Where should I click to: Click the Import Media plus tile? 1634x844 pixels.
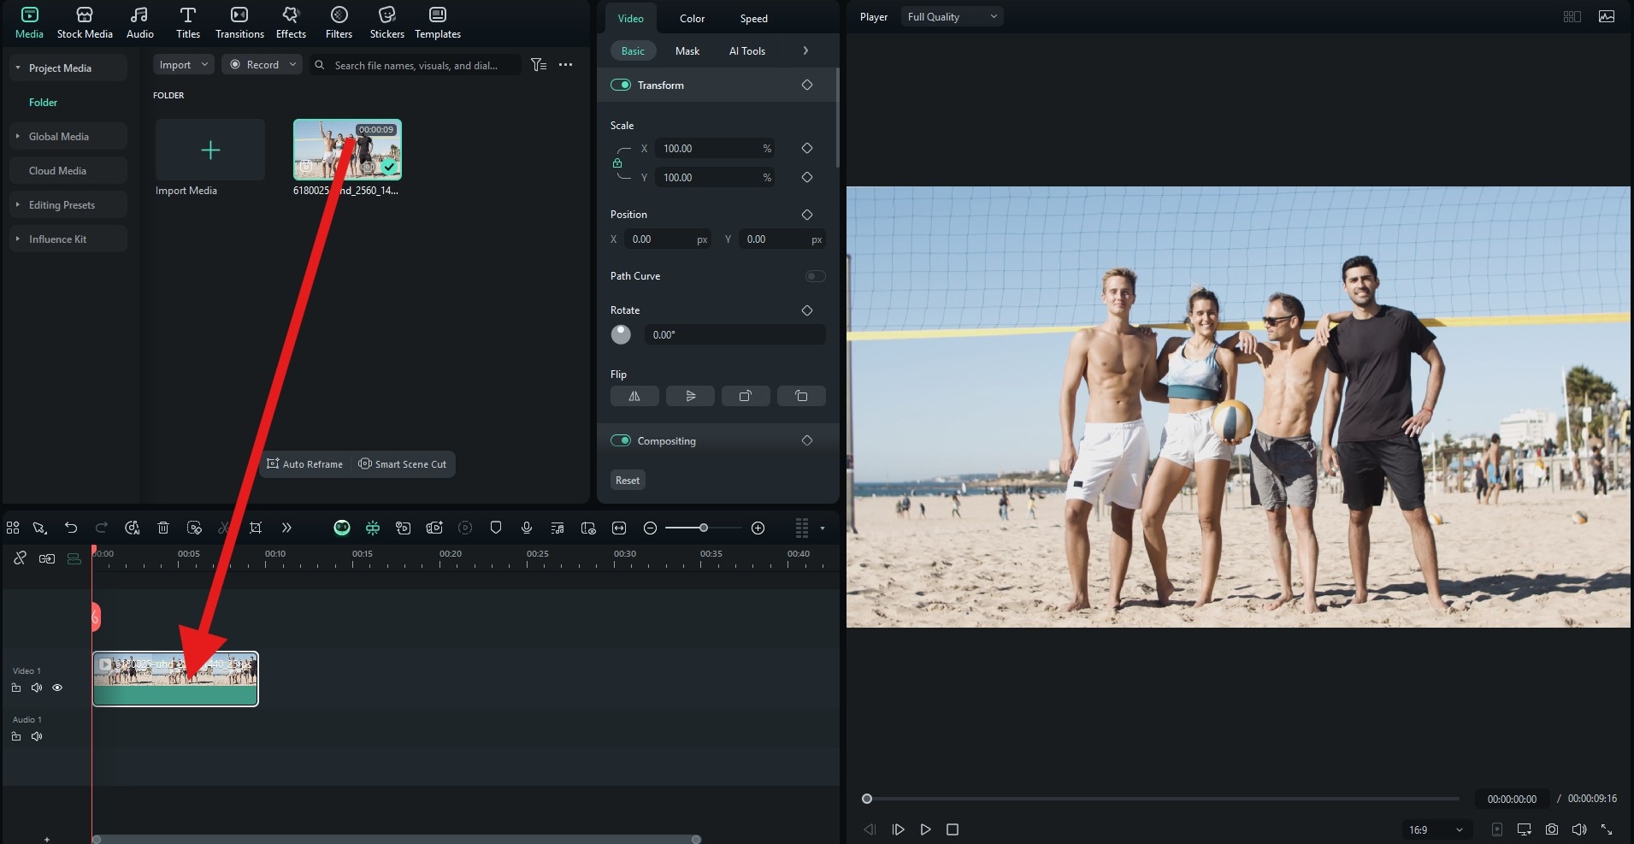[210, 150]
